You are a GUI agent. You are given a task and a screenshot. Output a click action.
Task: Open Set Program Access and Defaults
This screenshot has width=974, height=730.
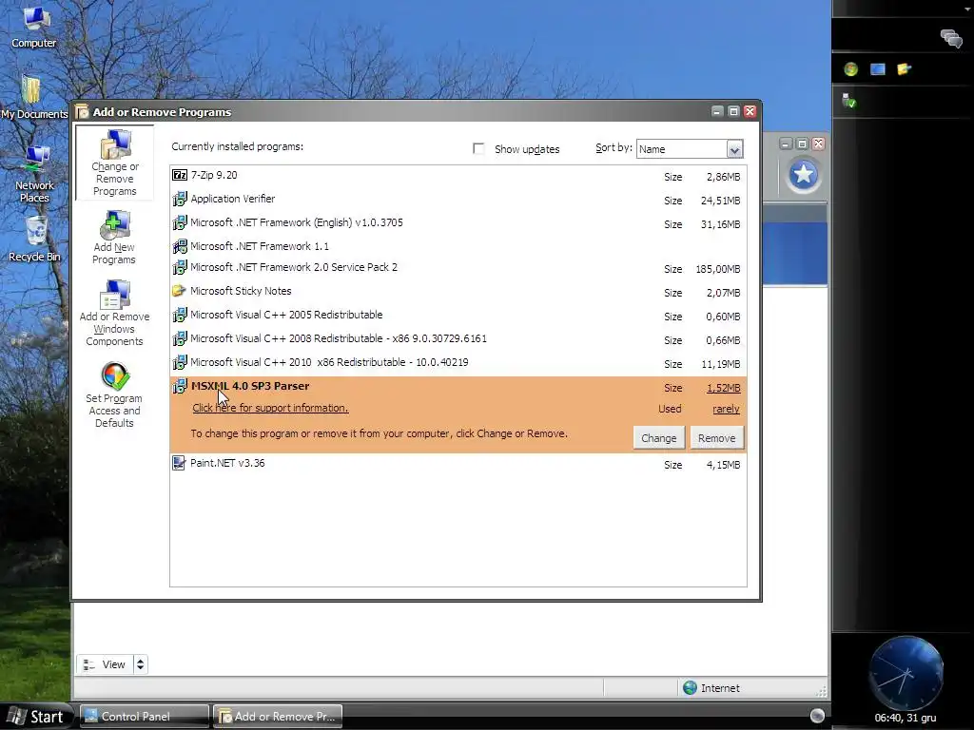[114, 394]
